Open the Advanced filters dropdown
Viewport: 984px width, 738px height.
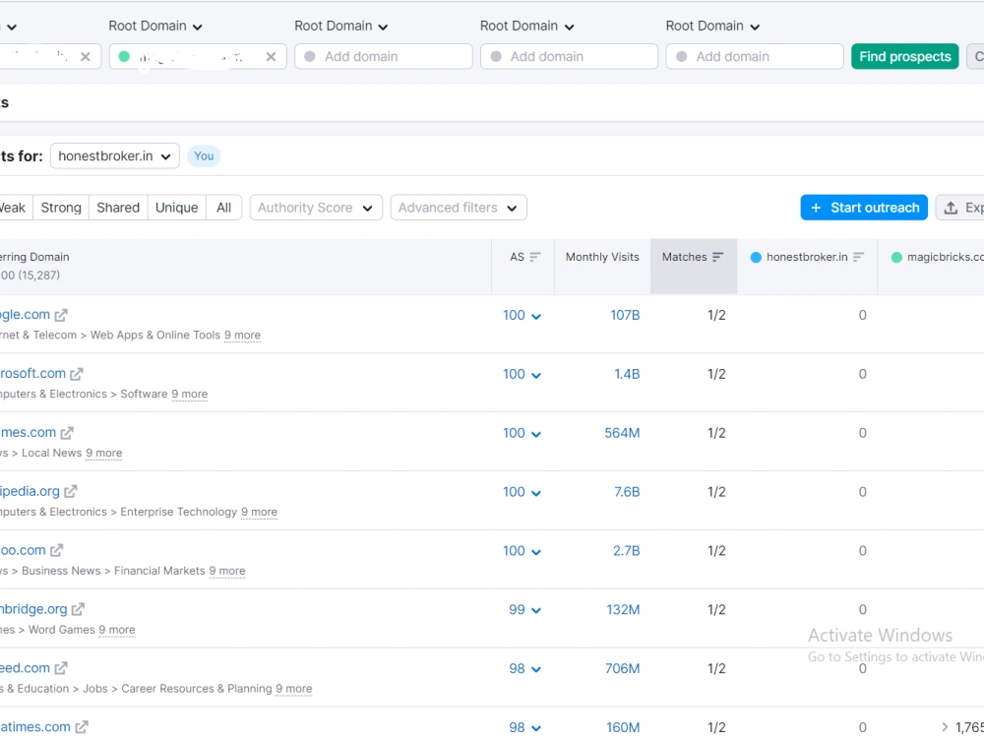[x=459, y=208]
